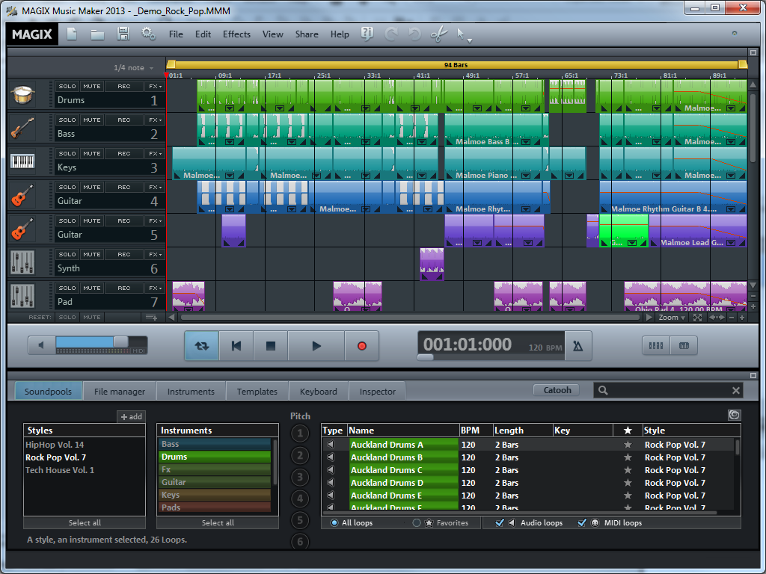Click the Synth track mixer icon
This screenshot has width=766, height=574.
22,262
